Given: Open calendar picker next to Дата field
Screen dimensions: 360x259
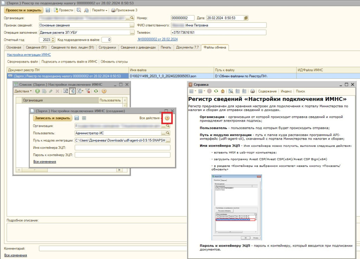Looking at the screenshot, I should click(x=246, y=18).
